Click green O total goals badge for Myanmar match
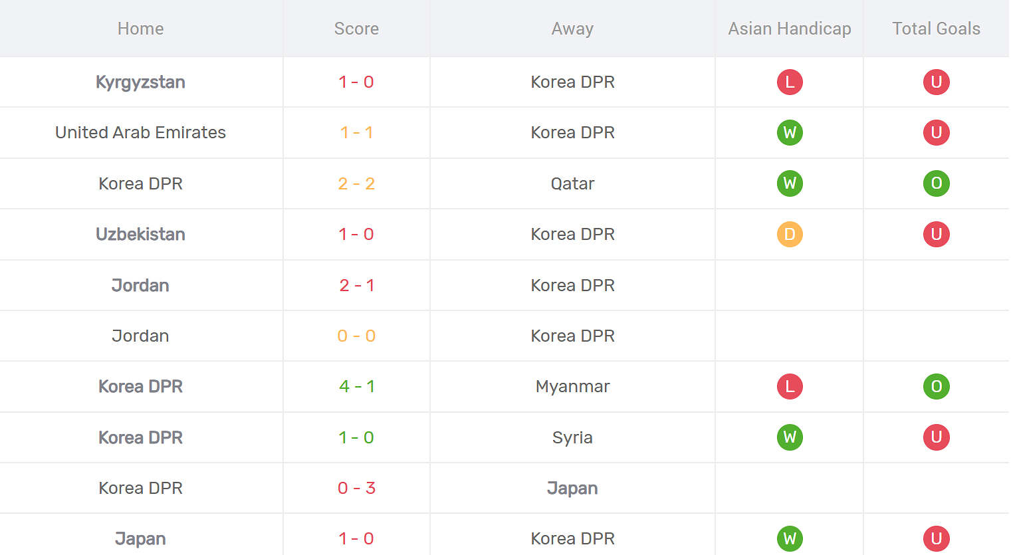 pos(936,386)
